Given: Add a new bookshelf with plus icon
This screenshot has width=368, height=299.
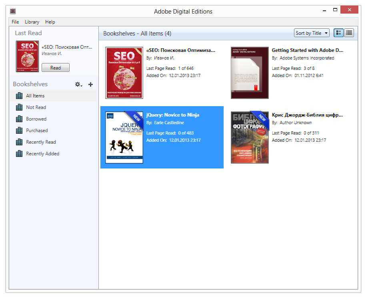Looking at the screenshot, I should pos(90,84).
